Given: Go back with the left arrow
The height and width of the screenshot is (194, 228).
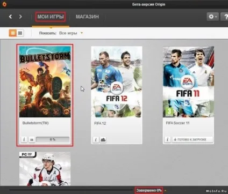Looking at the screenshot, I should [10, 17].
